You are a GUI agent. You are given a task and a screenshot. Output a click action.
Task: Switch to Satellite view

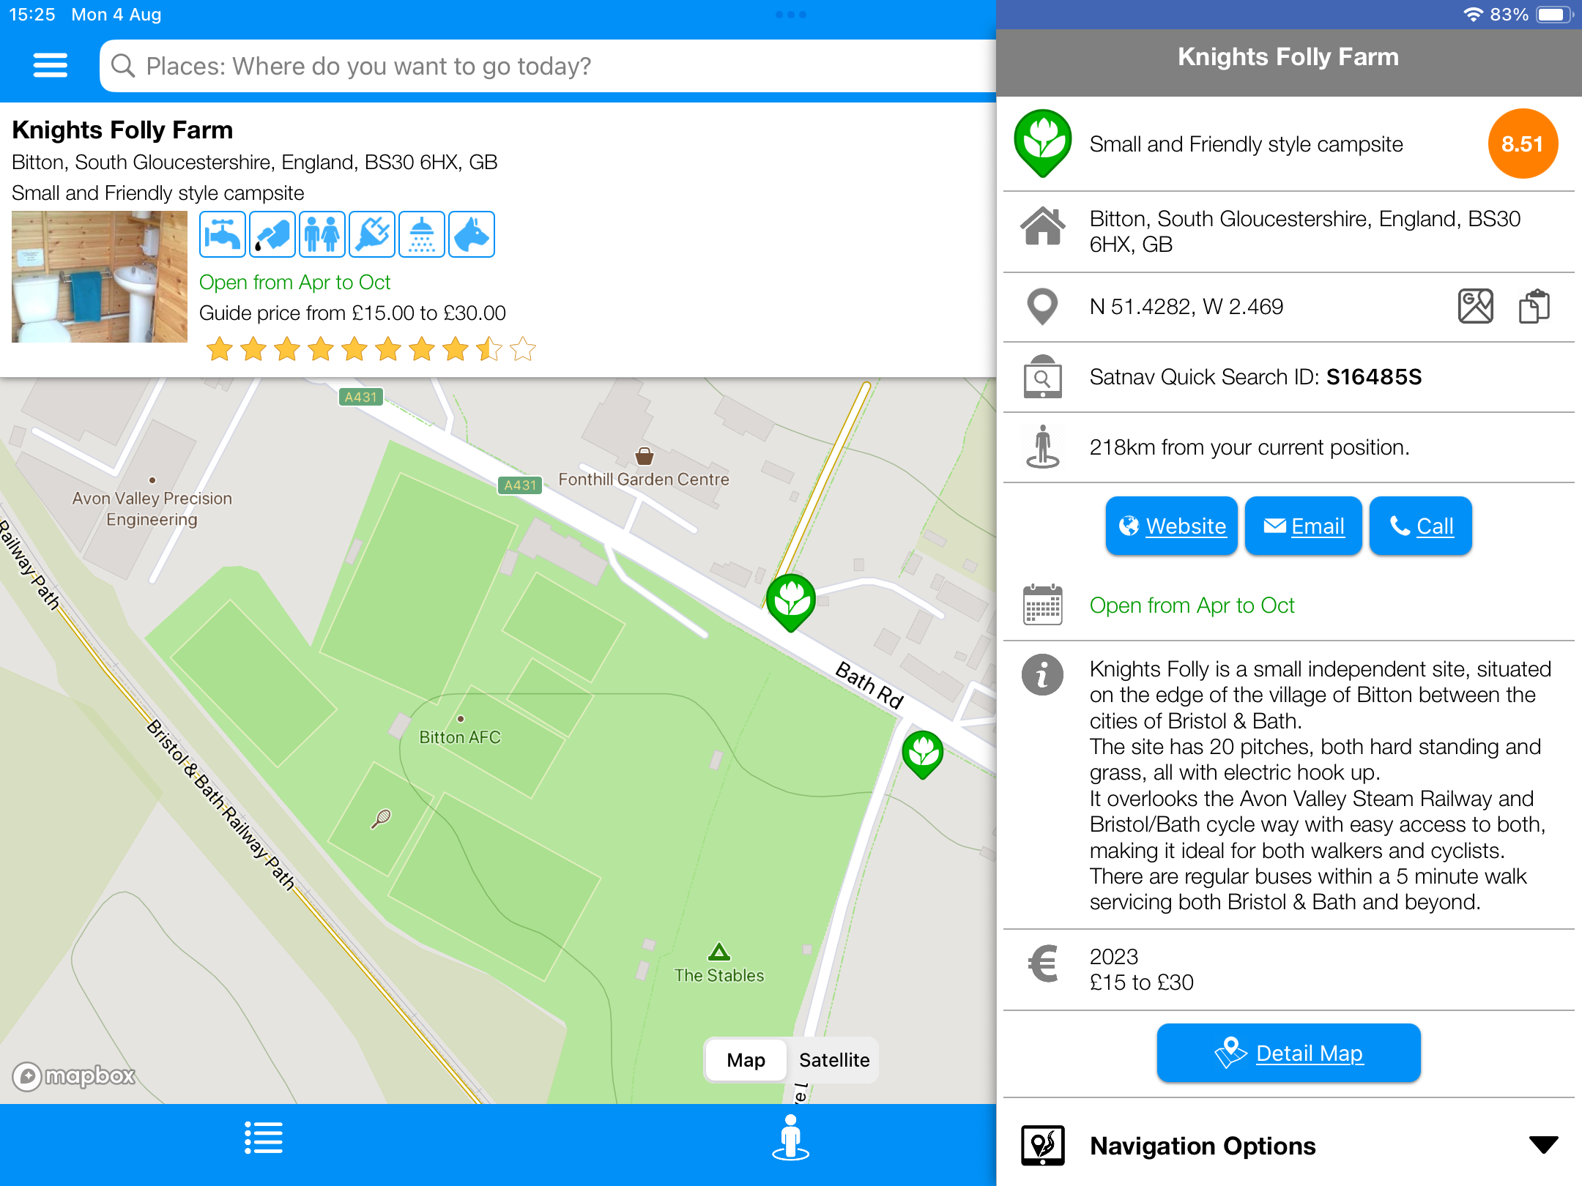(834, 1060)
